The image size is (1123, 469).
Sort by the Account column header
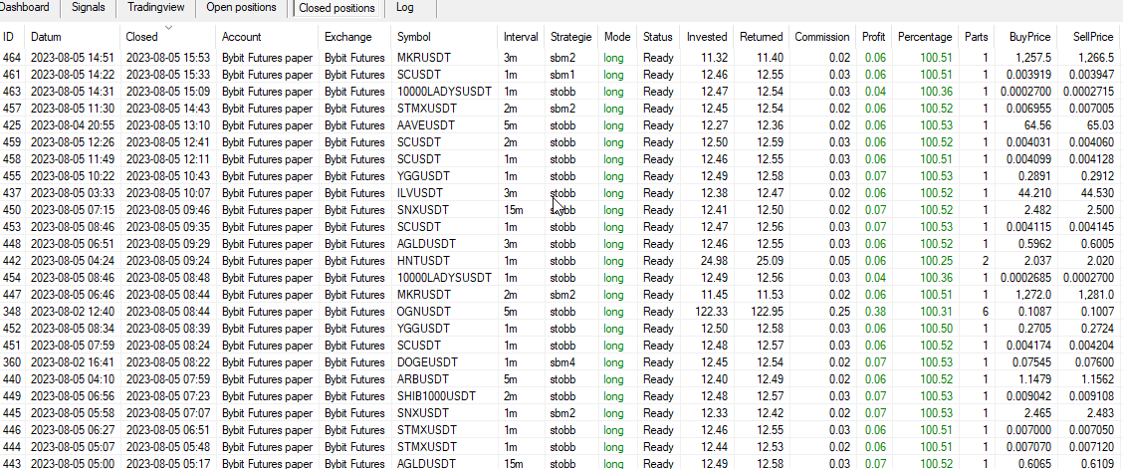coord(241,37)
